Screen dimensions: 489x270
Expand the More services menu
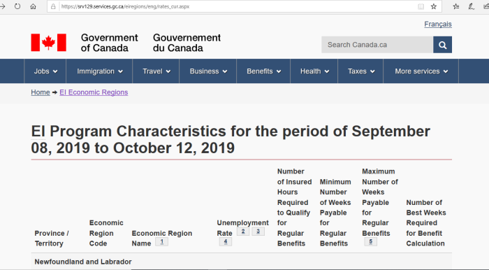click(x=421, y=71)
